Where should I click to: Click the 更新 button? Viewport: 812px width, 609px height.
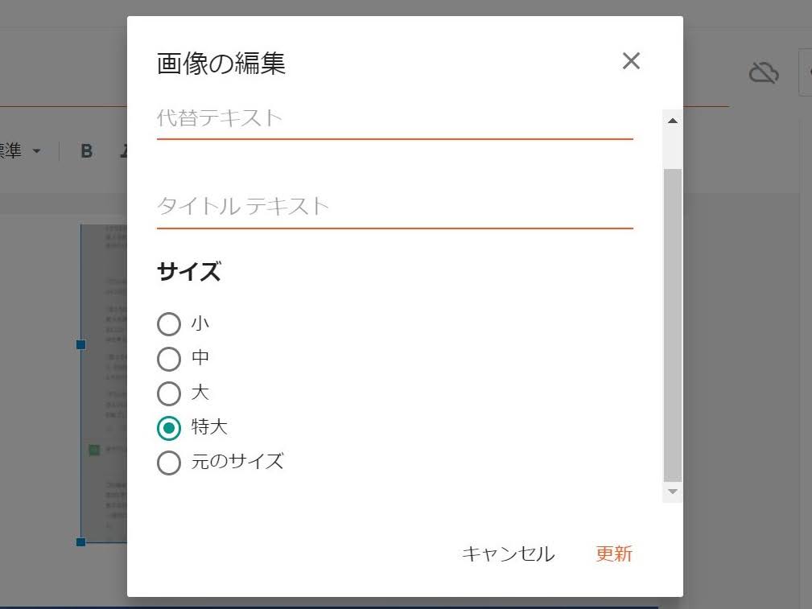tap(614, 553)
